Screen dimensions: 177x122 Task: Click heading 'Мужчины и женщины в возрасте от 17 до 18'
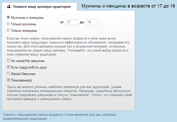(128, 6)
